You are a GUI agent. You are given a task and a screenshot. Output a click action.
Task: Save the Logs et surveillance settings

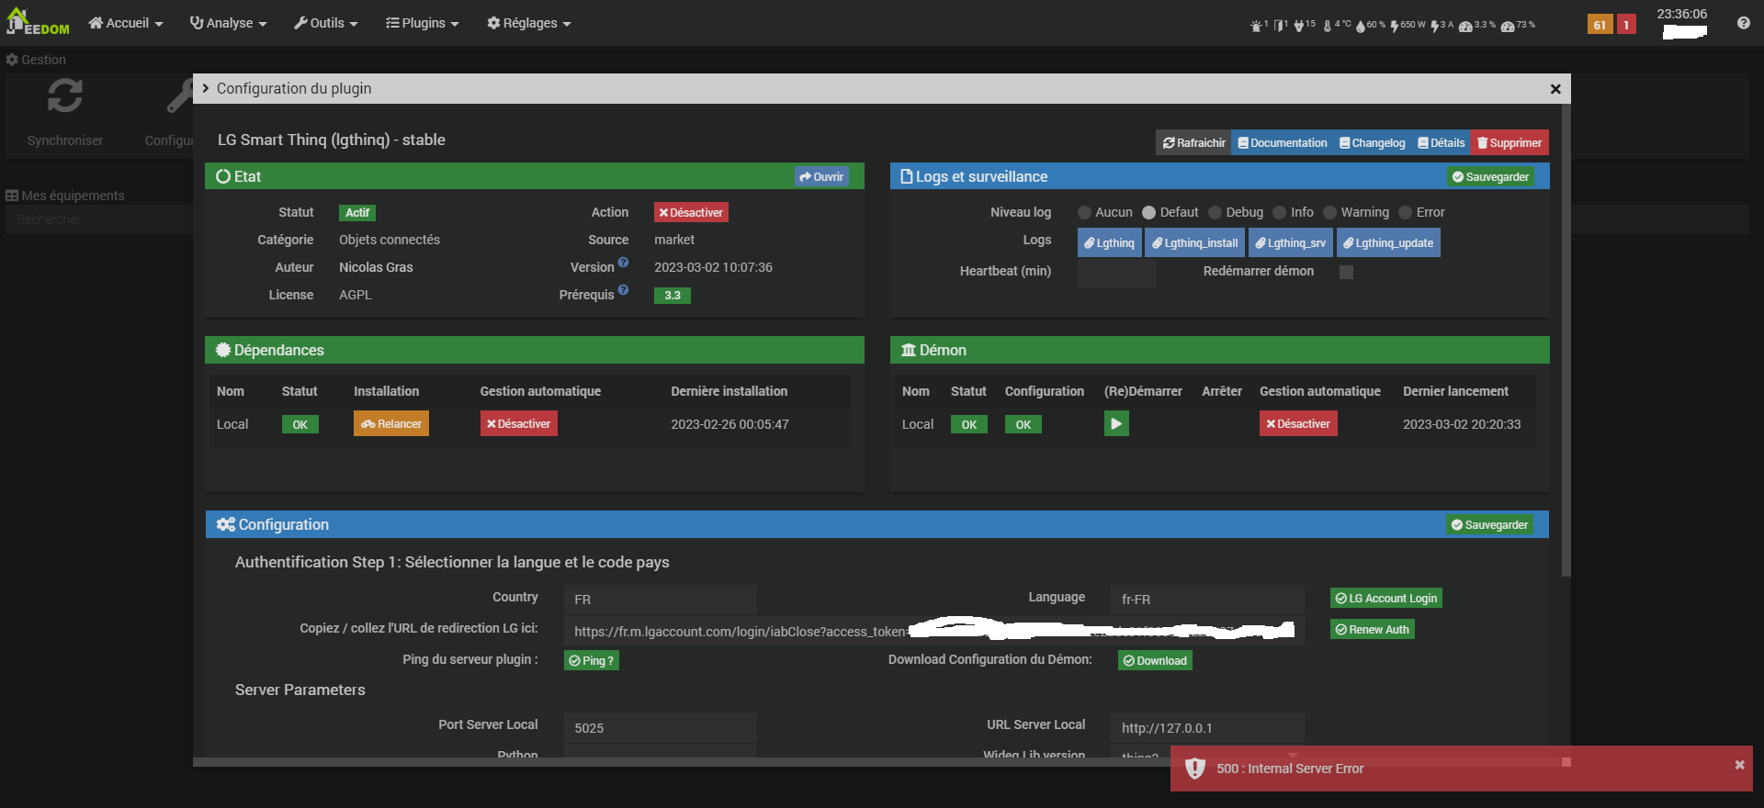pos(1490,176)
